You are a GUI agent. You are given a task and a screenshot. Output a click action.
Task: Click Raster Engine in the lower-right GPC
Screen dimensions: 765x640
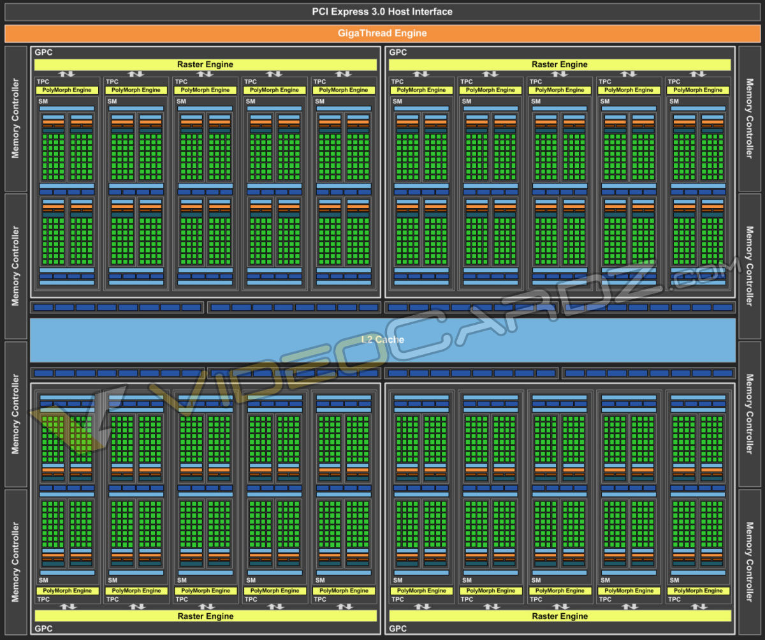point(559,616)
